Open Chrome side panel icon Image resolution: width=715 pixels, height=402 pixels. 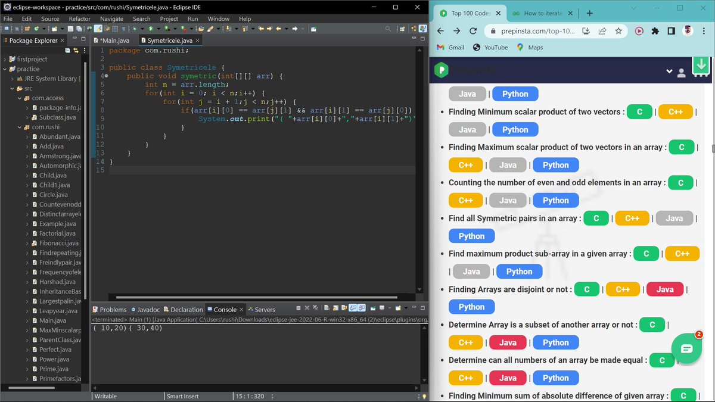(x=671, y=31)
